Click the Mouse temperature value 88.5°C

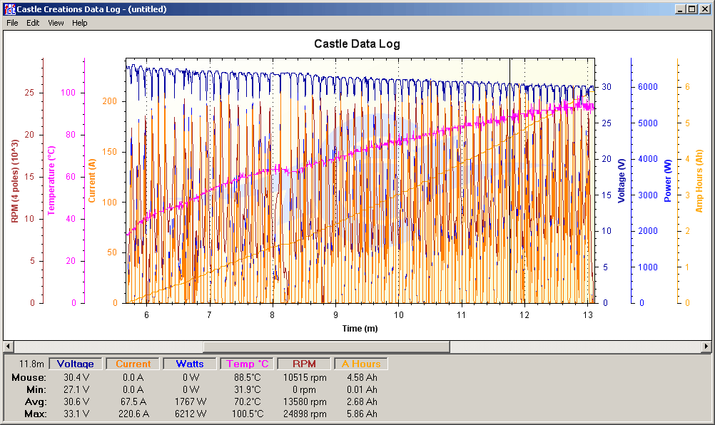[248, 378]
